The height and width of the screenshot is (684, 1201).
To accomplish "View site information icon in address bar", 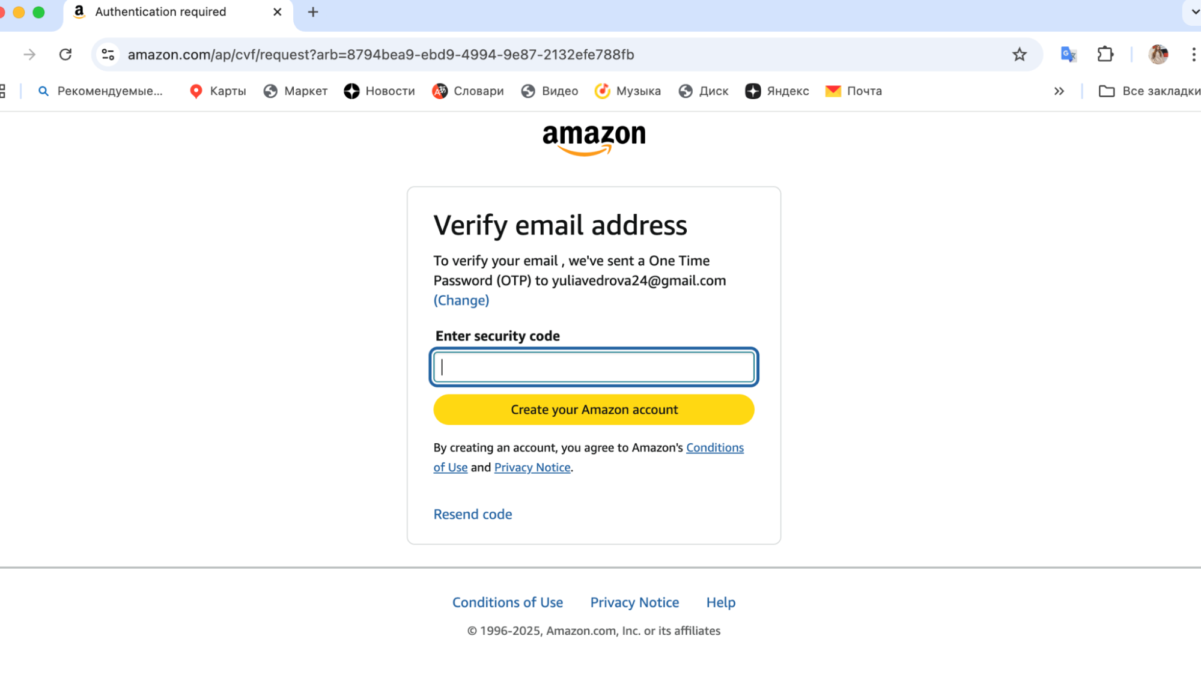I will (108, 55).
